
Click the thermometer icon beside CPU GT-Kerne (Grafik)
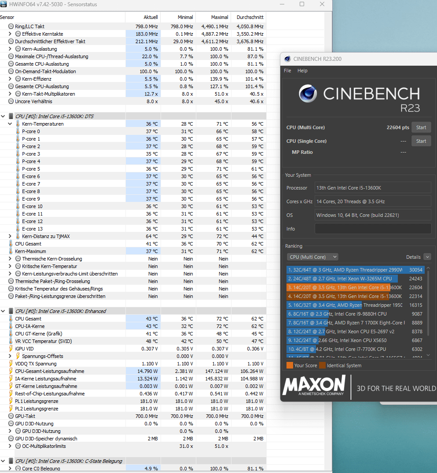coord(11,333)
